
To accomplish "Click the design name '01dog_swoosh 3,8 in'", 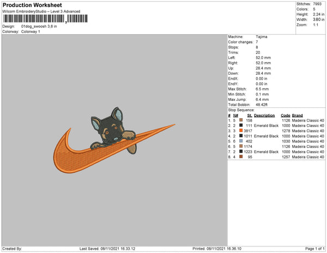I will coord(39,27).
